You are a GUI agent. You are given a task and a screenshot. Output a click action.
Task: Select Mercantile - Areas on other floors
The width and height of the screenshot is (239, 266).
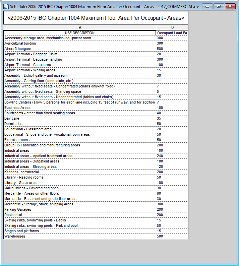click(x=80, y=193)
